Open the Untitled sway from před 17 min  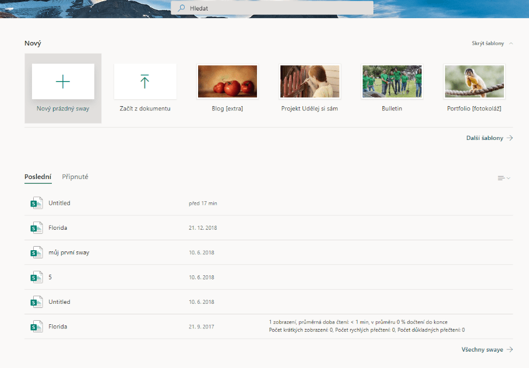pyautogui.click(x=59, y=203)
